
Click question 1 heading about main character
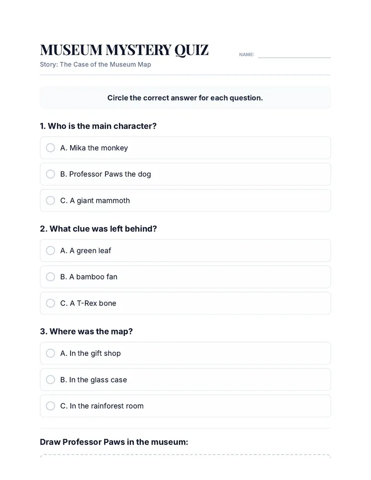point(98,126)
